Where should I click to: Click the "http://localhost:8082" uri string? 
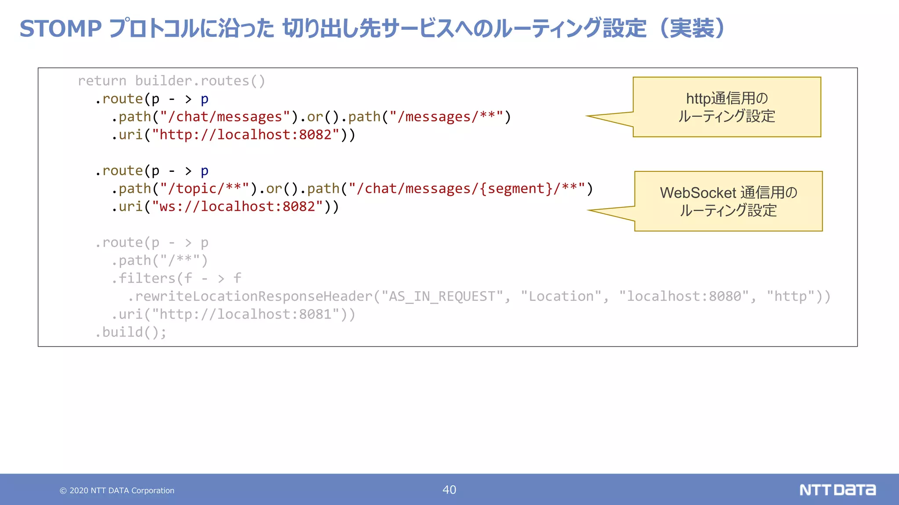click(x=245, y=135)
